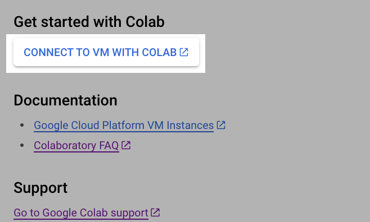This screenshot has width=370, height=222.
Task: Click the CONNECT TO VM WITH COLAB button
Action: coord(106,52)
